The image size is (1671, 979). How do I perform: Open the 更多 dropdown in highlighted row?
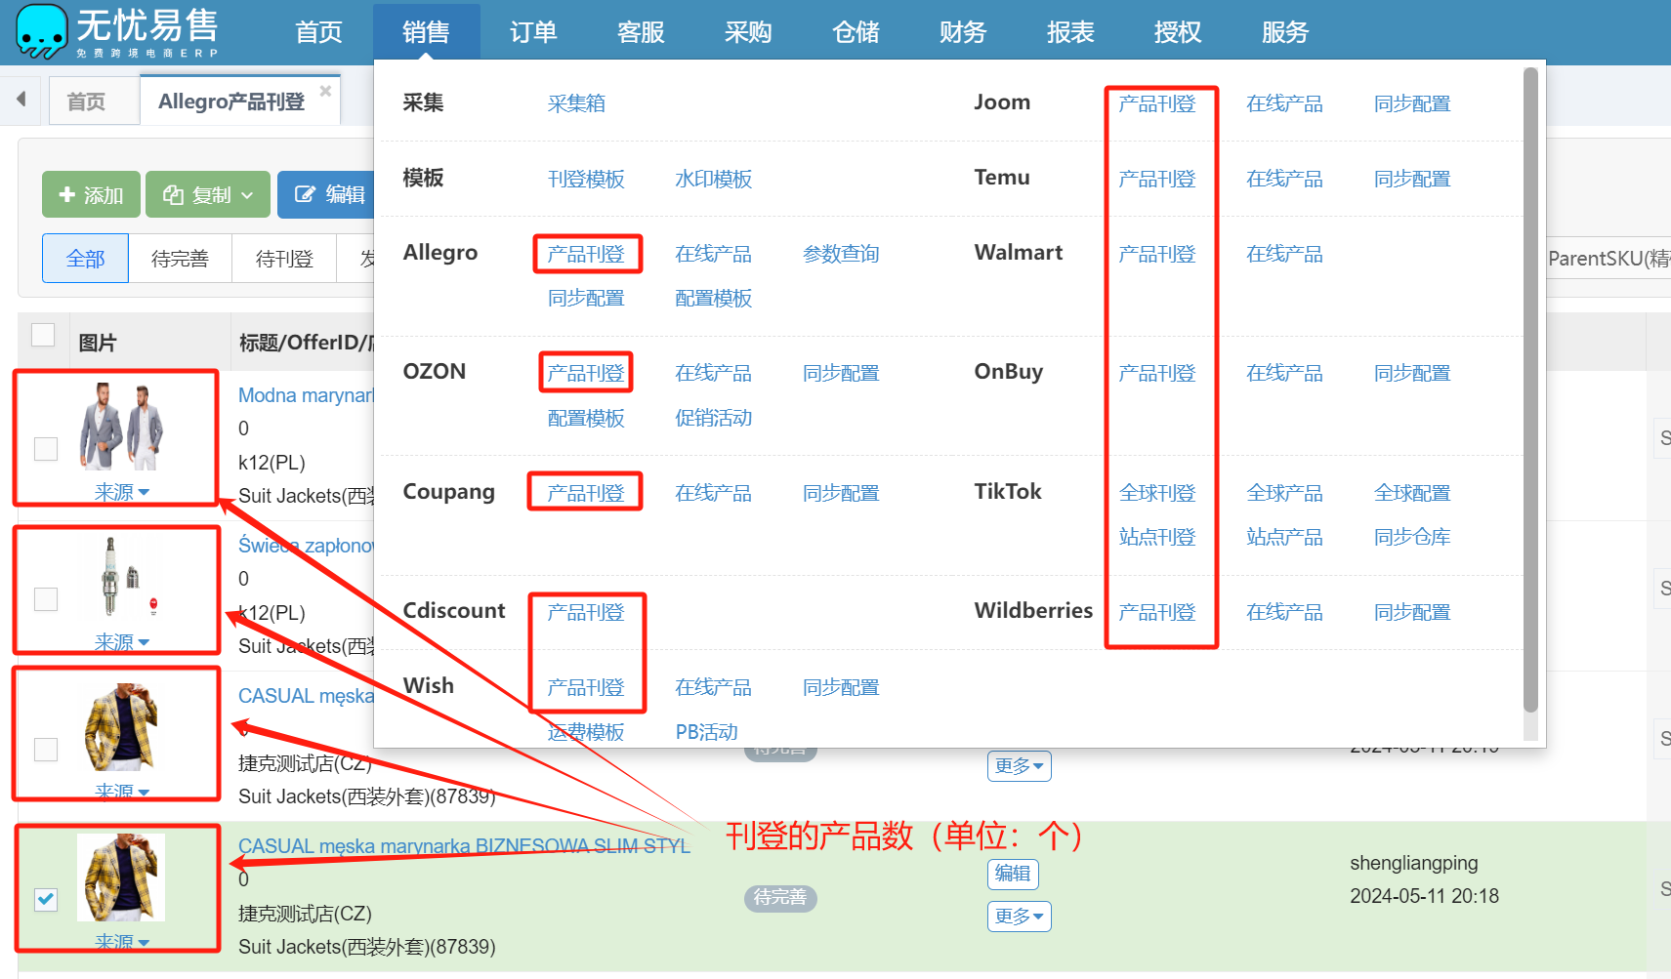(x=1019, y=917)
